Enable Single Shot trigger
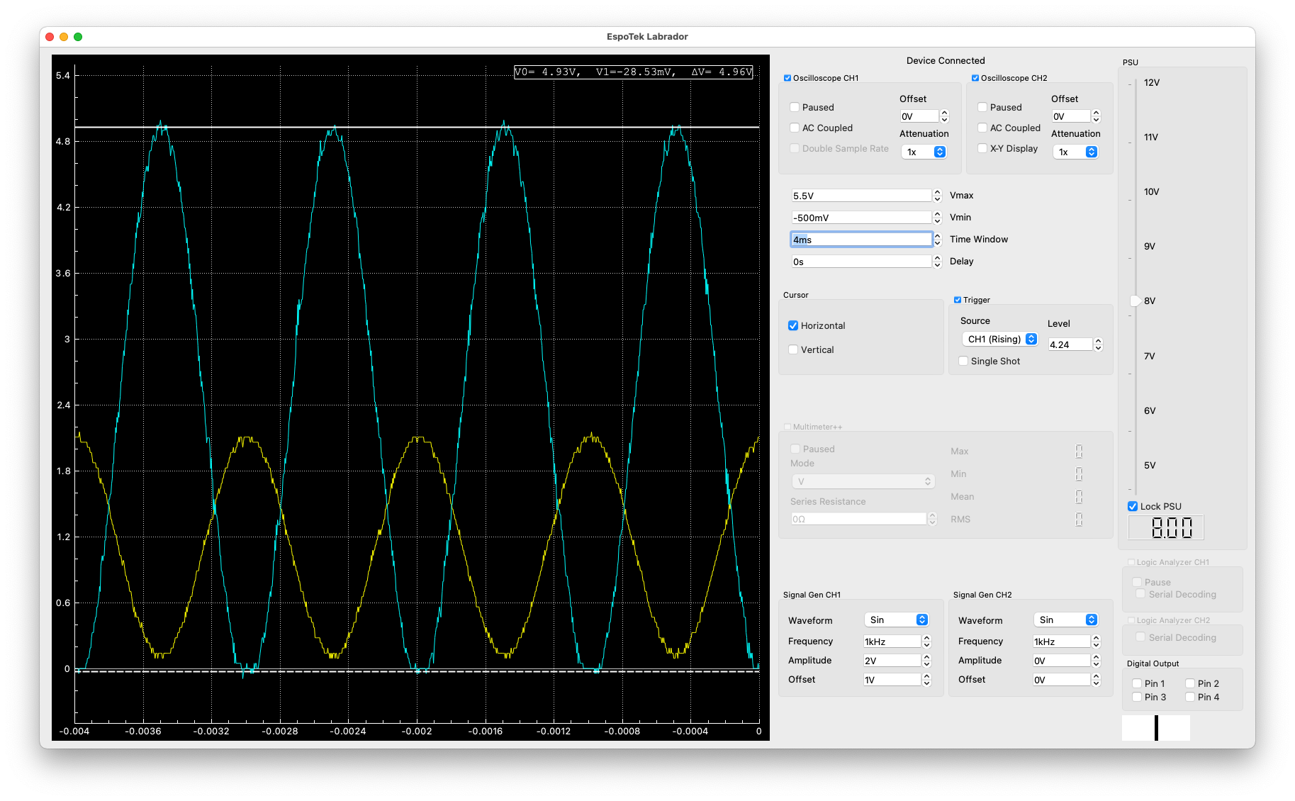 click(x=963, y=361)
